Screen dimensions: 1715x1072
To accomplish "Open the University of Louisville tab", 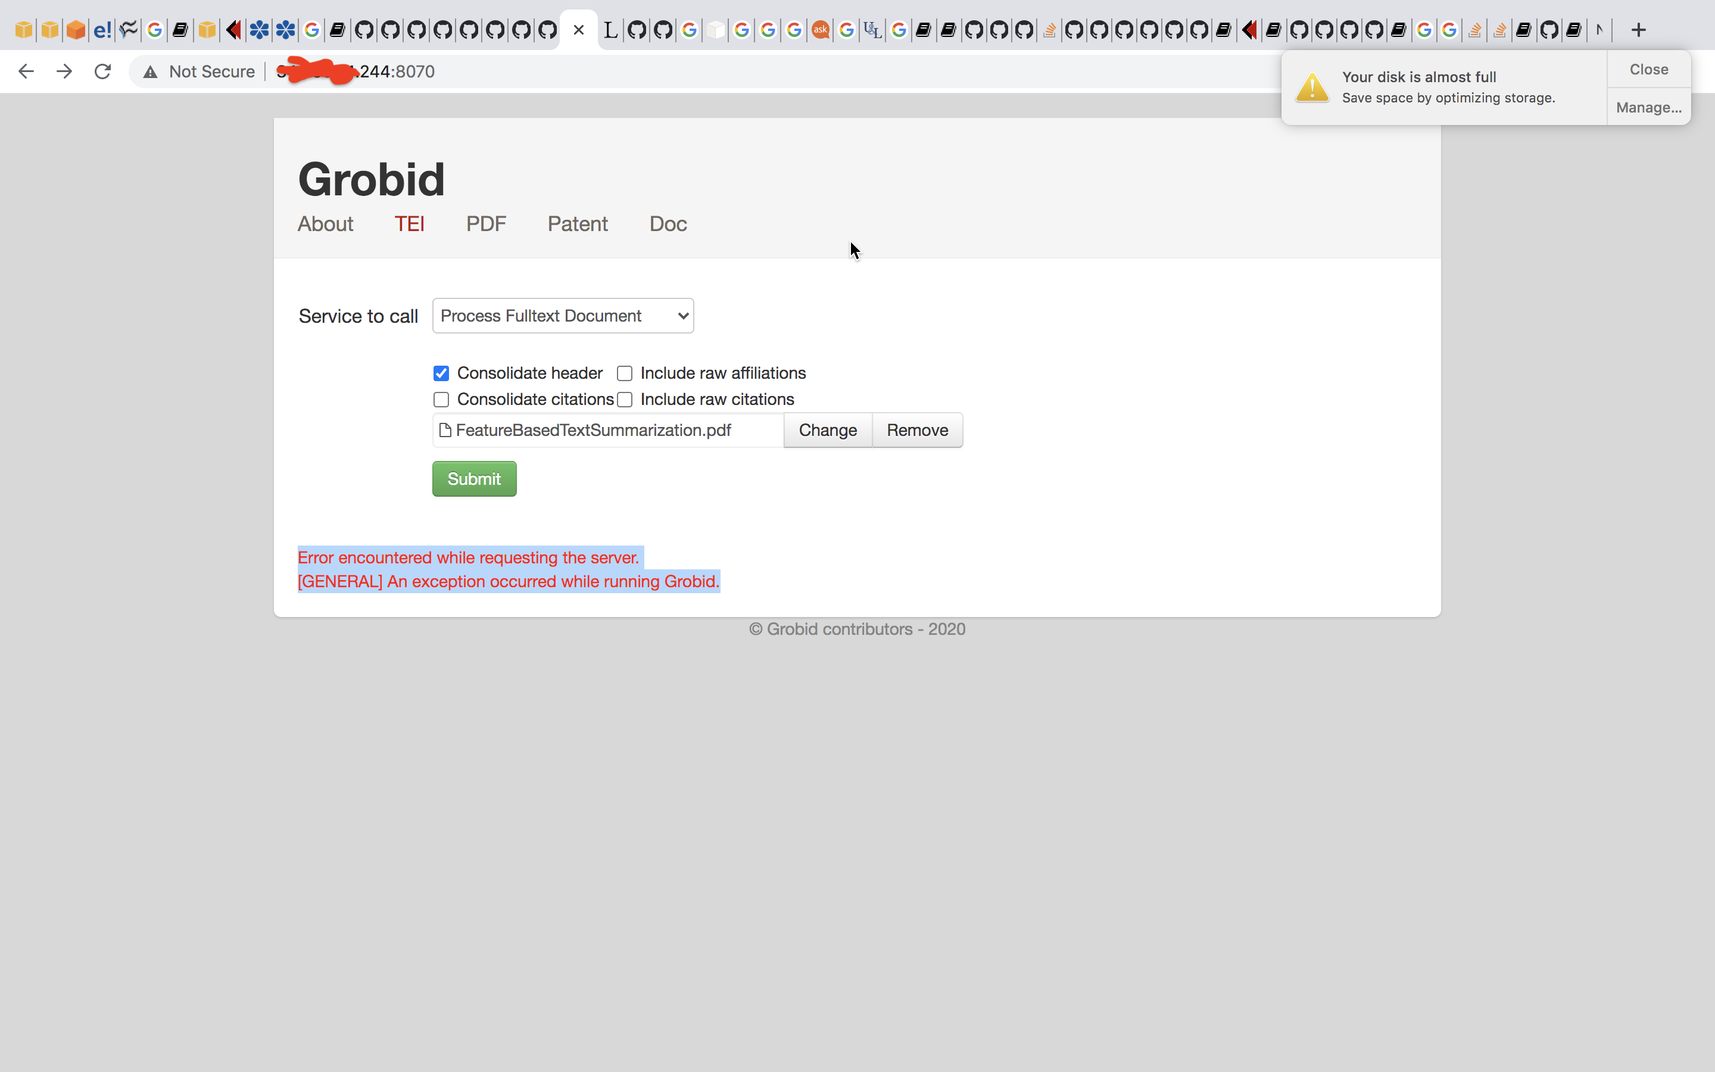I will click(873, 30).
